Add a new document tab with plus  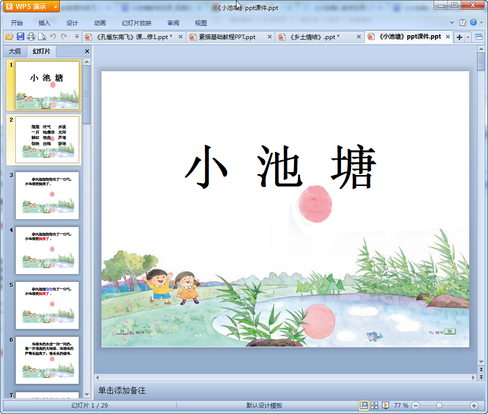coord(459,37)
